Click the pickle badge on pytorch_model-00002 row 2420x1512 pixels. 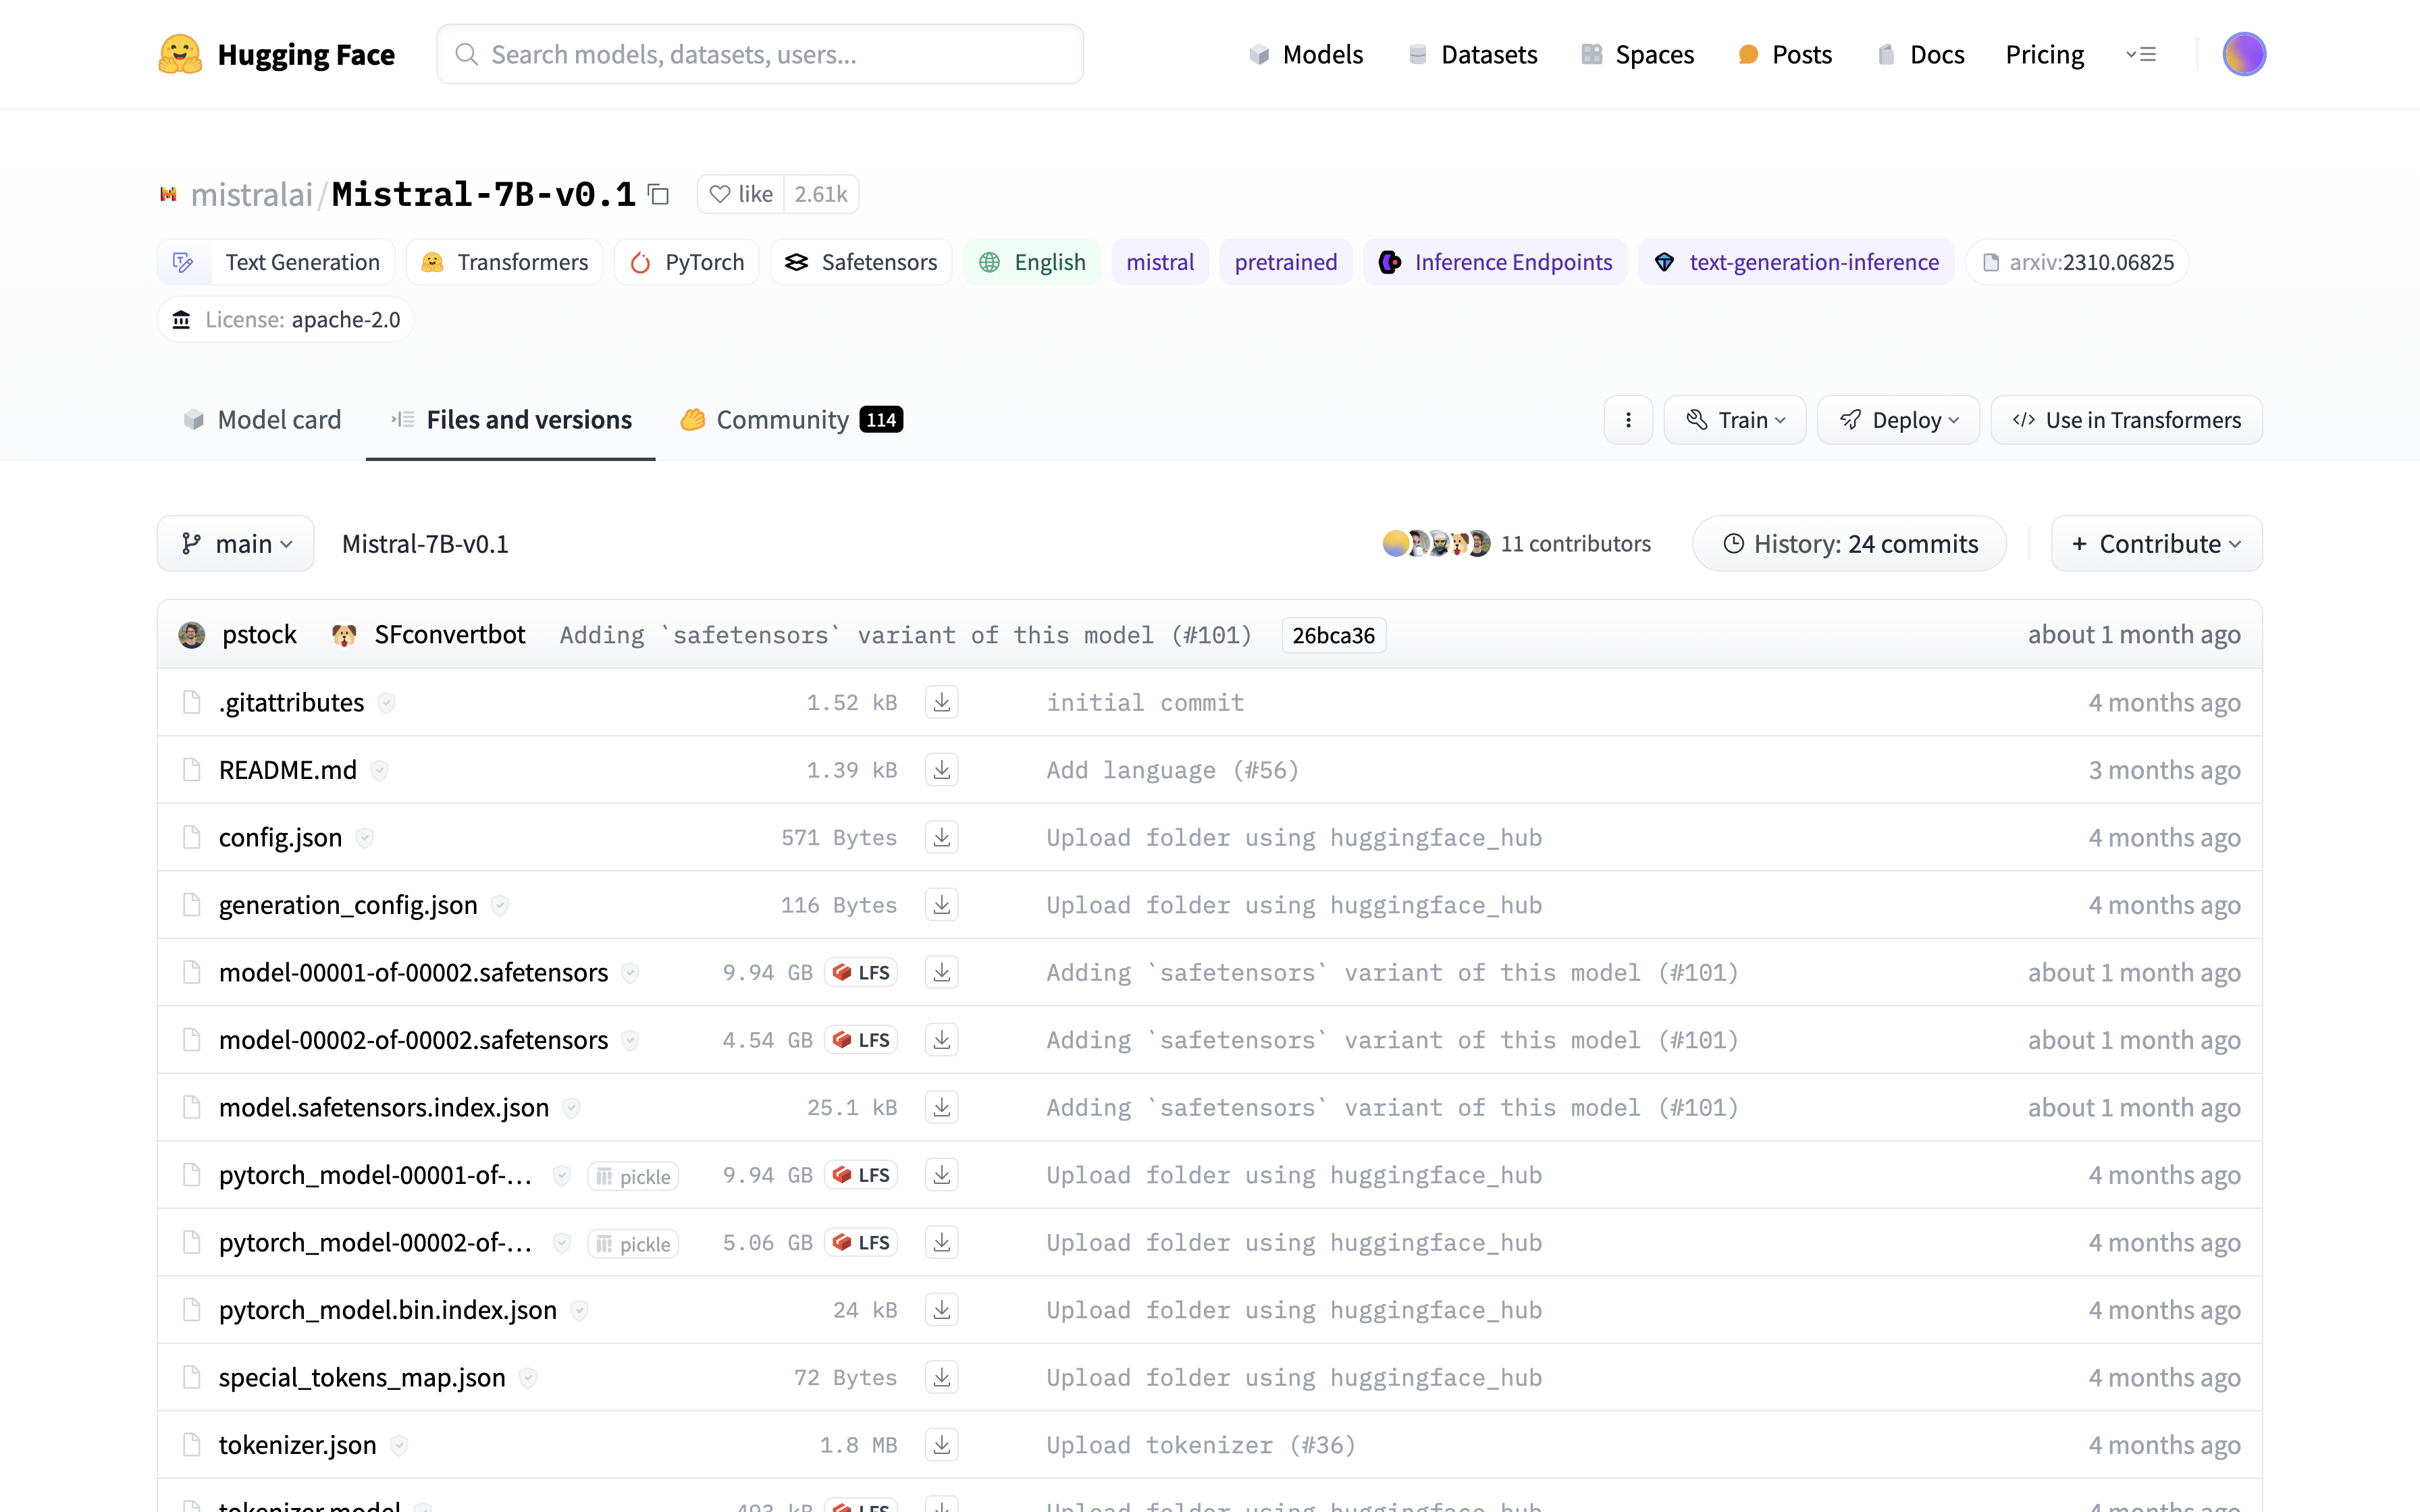pos(633,1244)
